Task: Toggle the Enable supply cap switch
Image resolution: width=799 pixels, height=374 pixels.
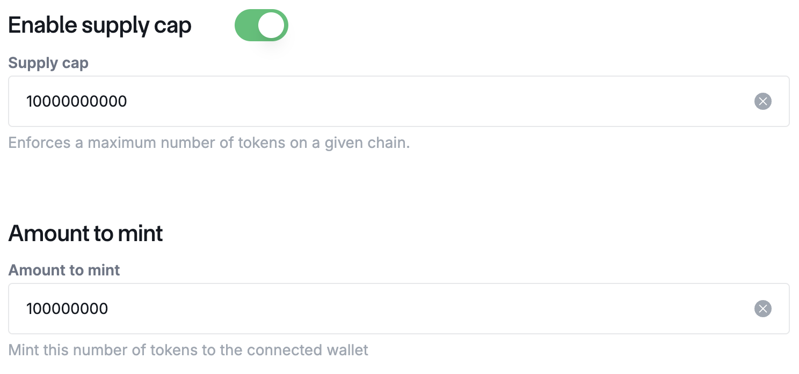Action: pos(261,26)
